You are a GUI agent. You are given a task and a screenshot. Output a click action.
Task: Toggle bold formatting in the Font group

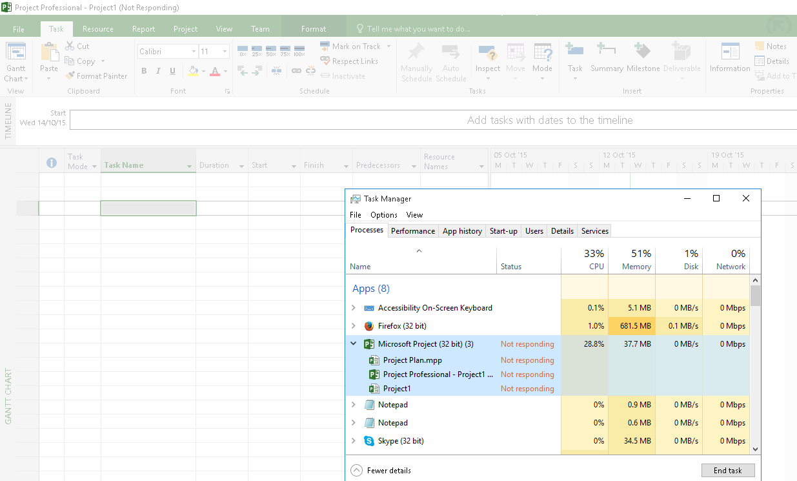144,71
